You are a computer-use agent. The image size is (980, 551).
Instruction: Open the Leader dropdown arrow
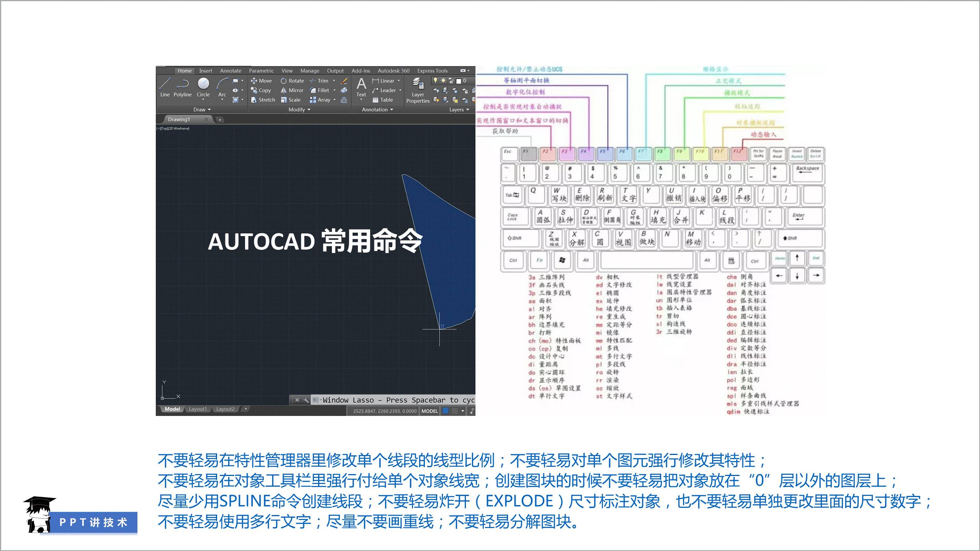coord(400,90)
